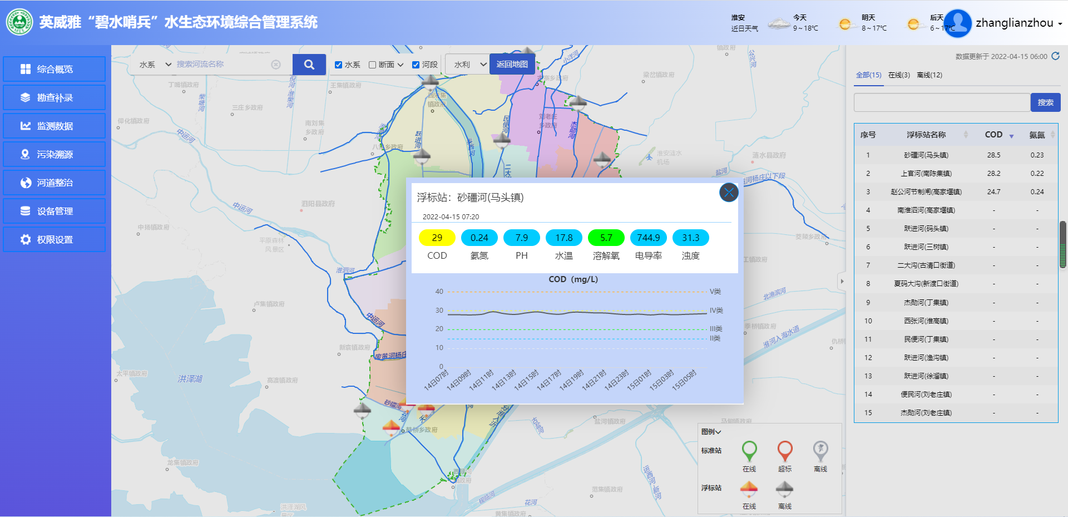Switch to the 在线(3) tab
Image resolution: width=1068 pixels, height=517 pixels.
[898, 75]
